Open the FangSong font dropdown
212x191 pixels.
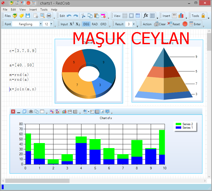(41, 24)
